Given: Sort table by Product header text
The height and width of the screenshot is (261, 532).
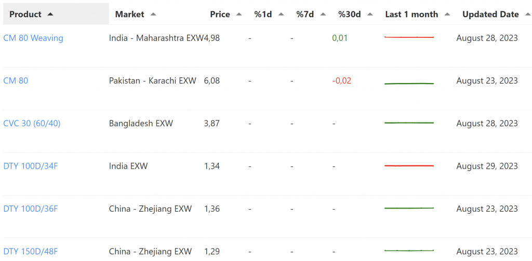Looking at the screenshot, I should click(25, 15).
